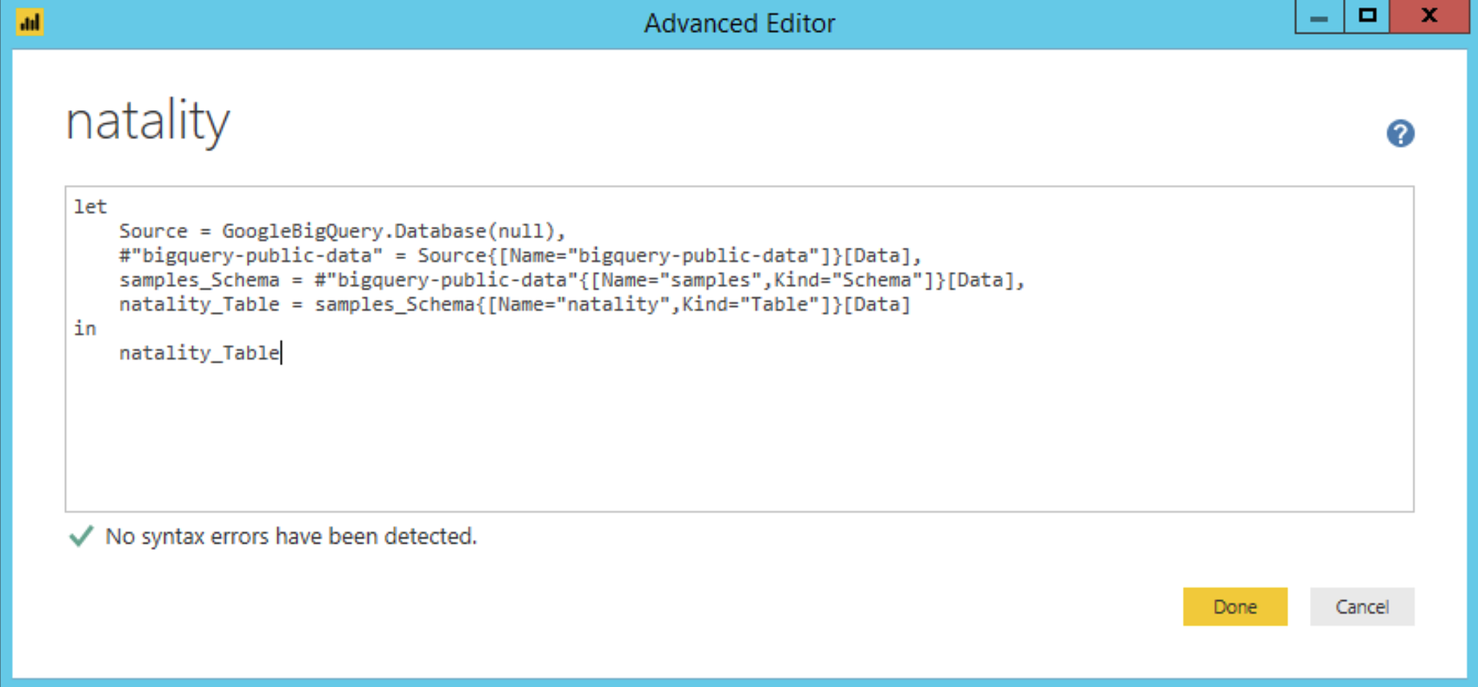Screen dimensions: 1478x687
Task: Click the 'natality' query name heading
Action: (148, 121)
